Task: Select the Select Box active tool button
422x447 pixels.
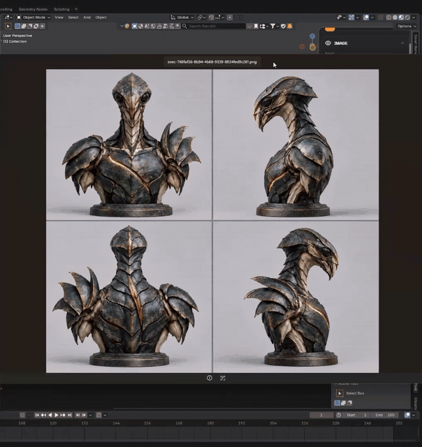Action: (340, 393)
